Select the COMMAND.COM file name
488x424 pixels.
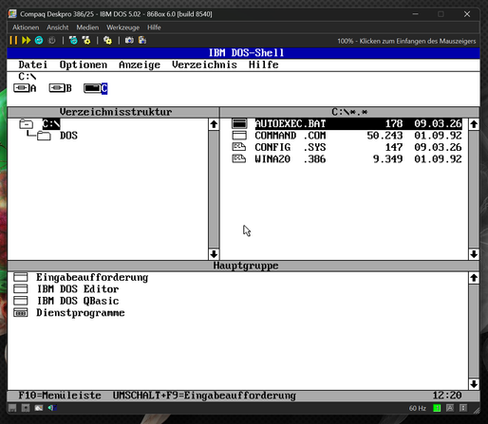click(291, 136)
